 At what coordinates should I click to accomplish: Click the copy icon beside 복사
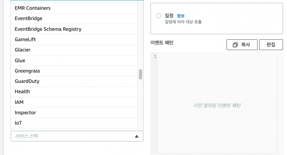coord(235,45)
